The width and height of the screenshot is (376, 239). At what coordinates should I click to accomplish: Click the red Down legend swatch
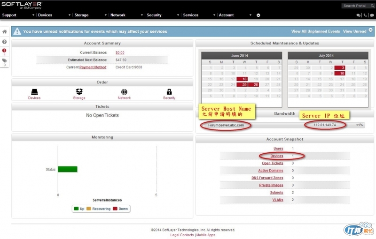(115, 209)
